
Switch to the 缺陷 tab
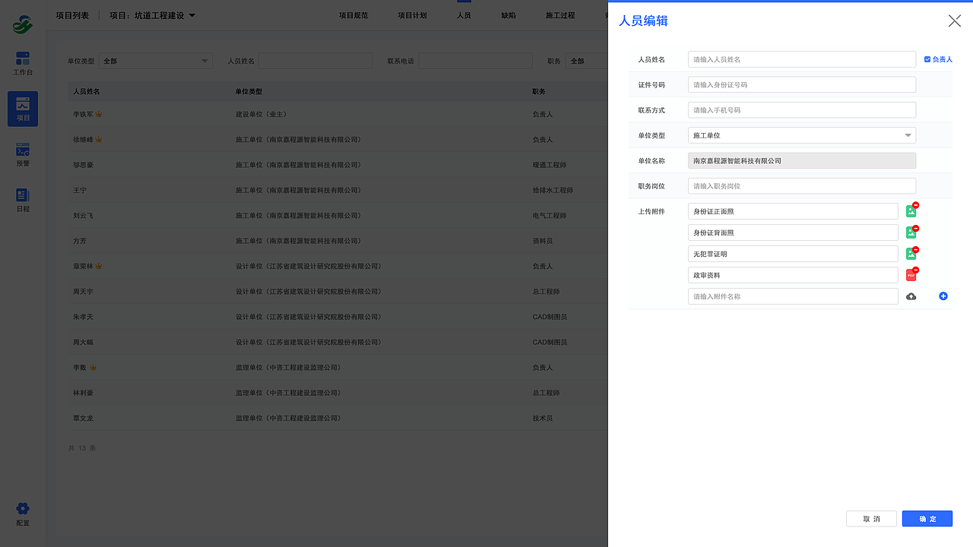point(508,14)
